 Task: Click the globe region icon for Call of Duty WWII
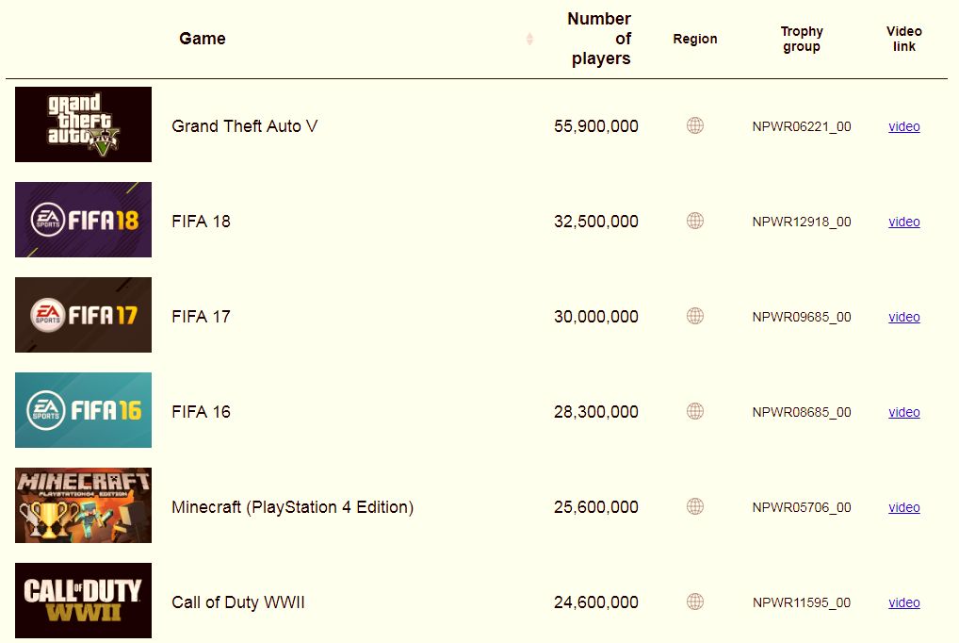tap(695, 602)
